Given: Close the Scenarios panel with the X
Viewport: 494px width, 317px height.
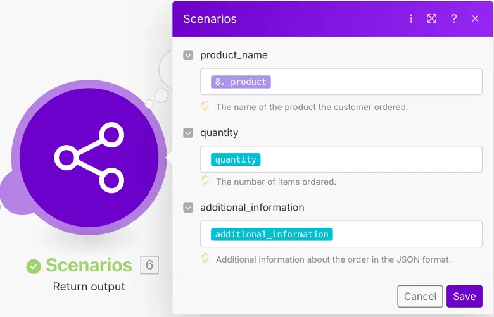Looking at the screenshot, I should point(475,18).
